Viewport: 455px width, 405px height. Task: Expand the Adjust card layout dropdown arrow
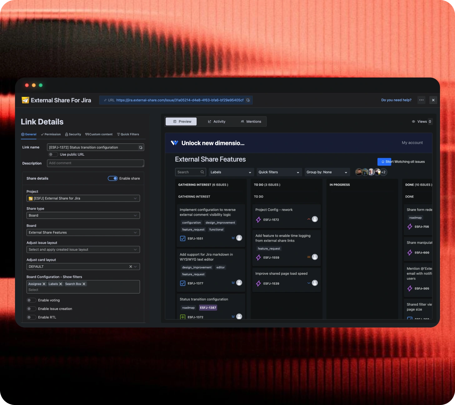(135, 267)
